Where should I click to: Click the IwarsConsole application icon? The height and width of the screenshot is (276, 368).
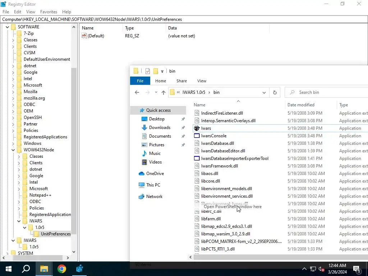pyautogui.click(x=197, y=135)
